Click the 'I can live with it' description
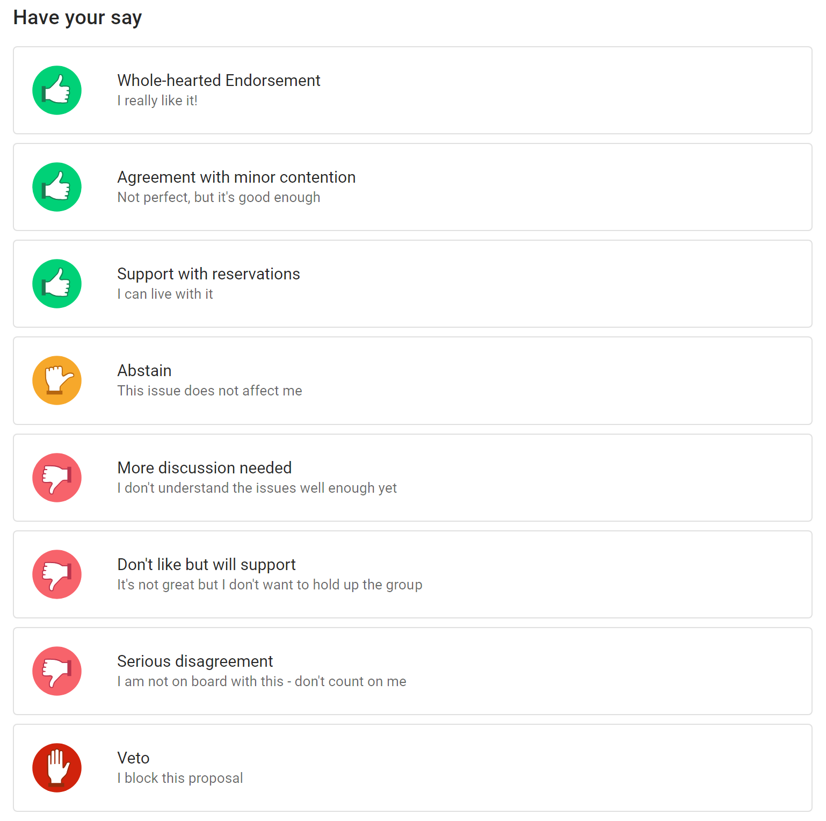Screen dimensions: 826x821 click(x=165, y=294)
